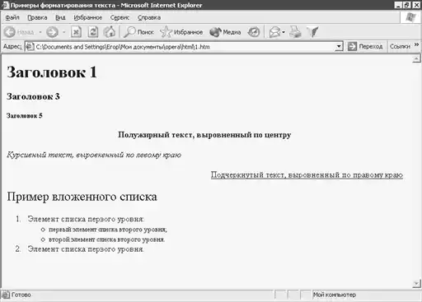Open the Поиск search toolbar button
The width and height of the screenshot is (422, 302).
pos(138,32)
